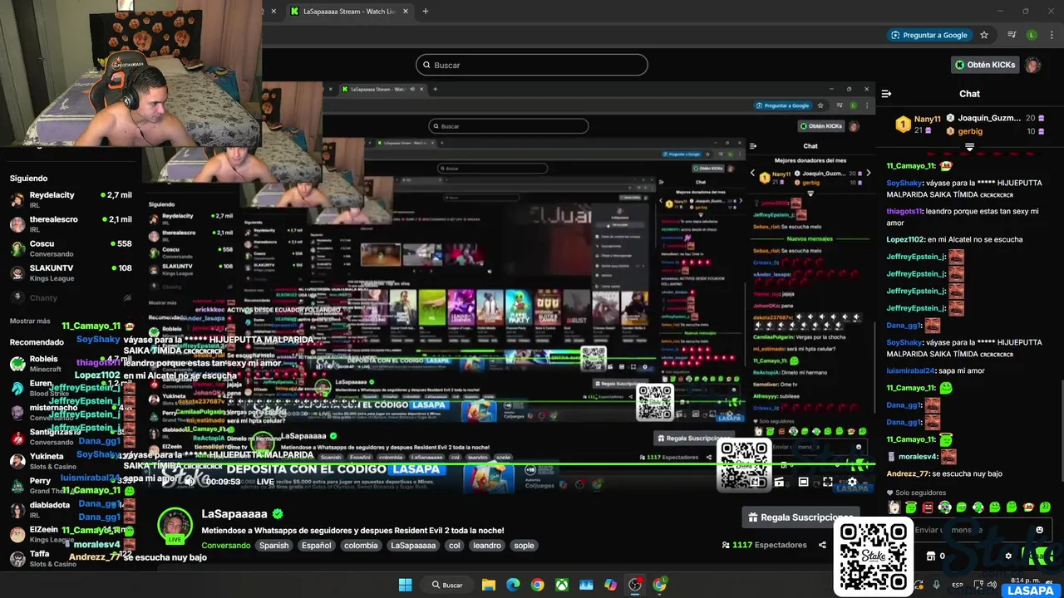This screenshot has width=1064, height=598.
Task: Open Copilot app from taskbar
Action: click(611, 585)
